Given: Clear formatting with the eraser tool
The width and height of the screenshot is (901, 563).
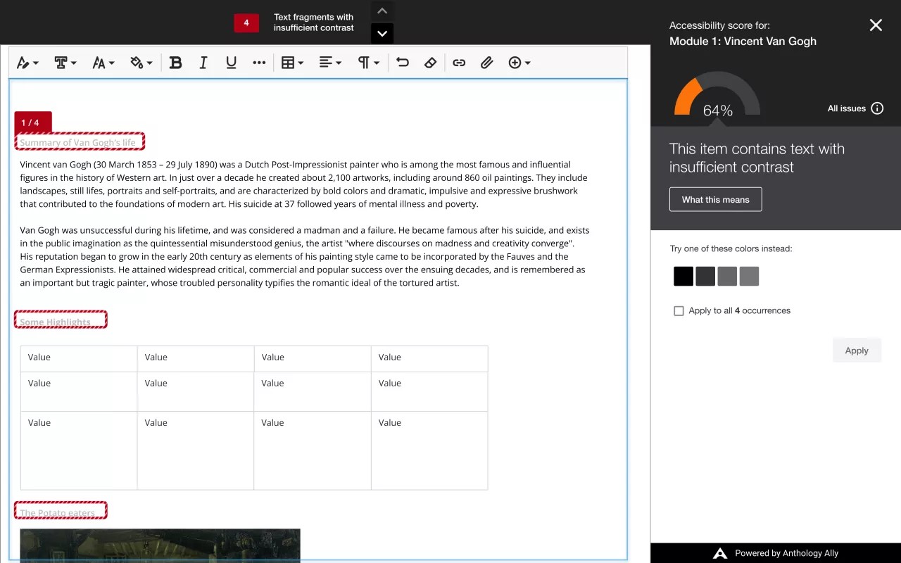Looking at the screenshot, I should (430, 63).
